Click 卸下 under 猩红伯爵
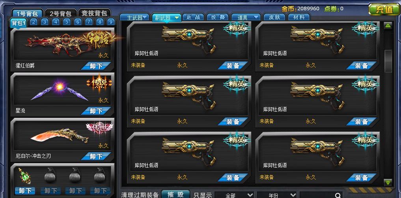This screenshot has width=401, height=198. pyautogui.click(x=96, y=66)
